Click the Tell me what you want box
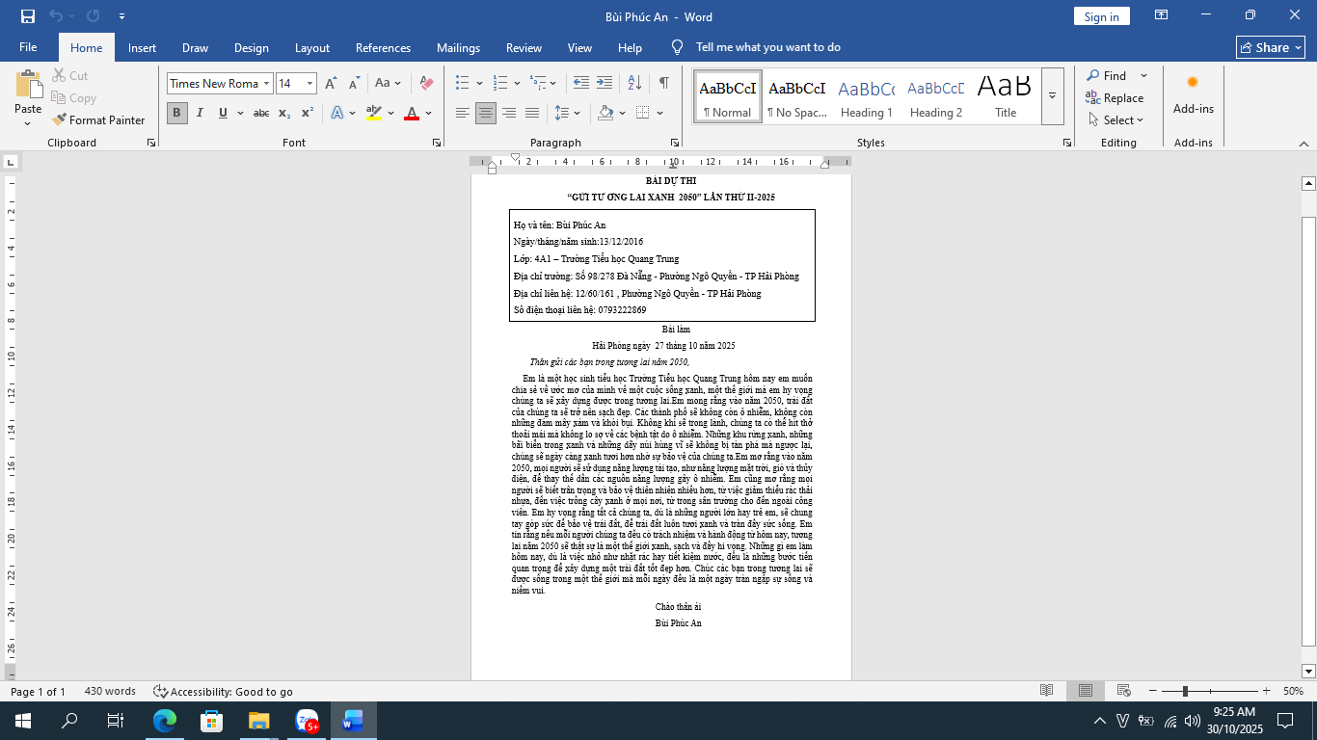 [x=767, y=47]
